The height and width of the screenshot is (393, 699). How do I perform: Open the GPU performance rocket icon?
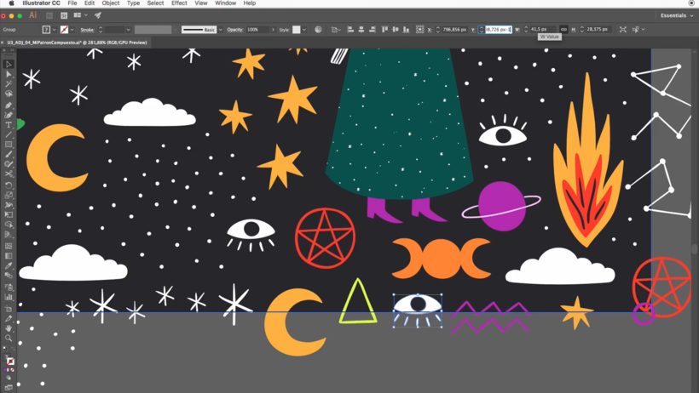pyautogui.click(x=98, y=15)
